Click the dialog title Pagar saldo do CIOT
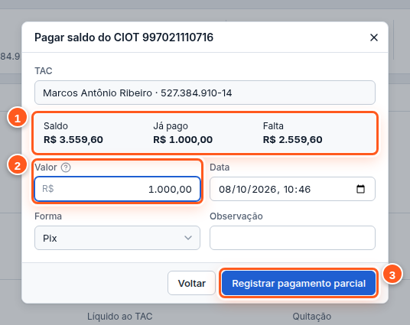410x325 pixels. pos(124,37)
